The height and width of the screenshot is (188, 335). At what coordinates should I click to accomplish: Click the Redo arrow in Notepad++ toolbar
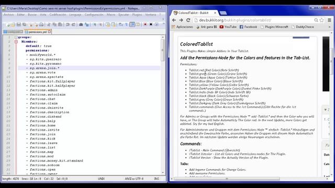pyautogui.click(x=73, y=25)
